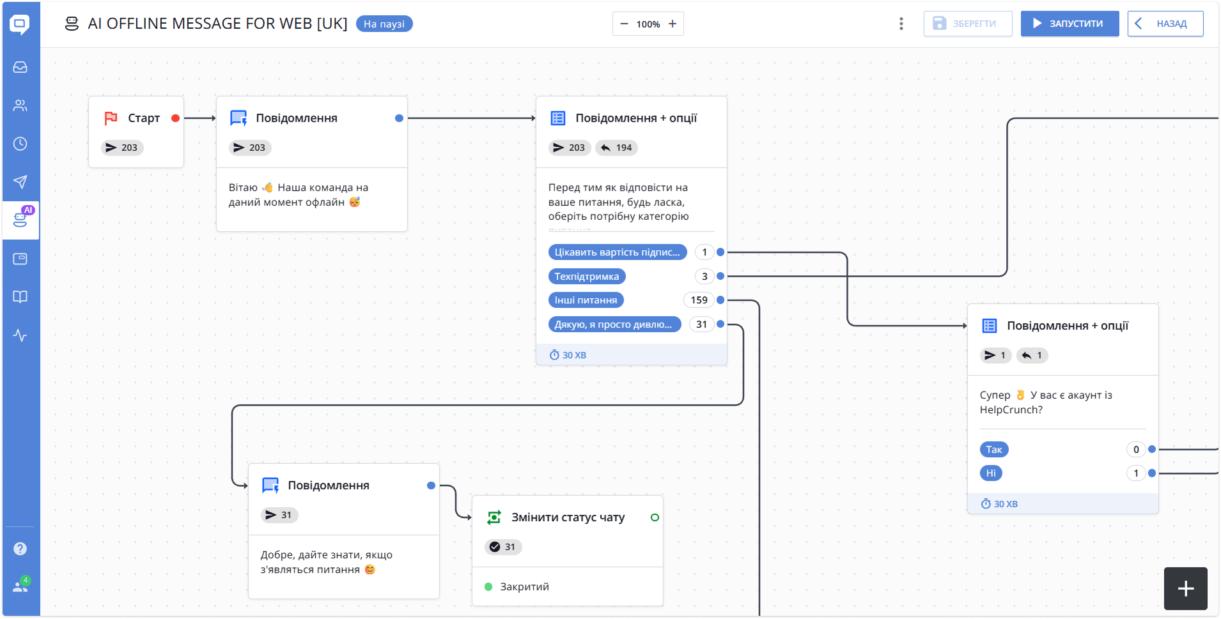
Task: Open the activity reports pulse icon
Action: tap(20, 335)
